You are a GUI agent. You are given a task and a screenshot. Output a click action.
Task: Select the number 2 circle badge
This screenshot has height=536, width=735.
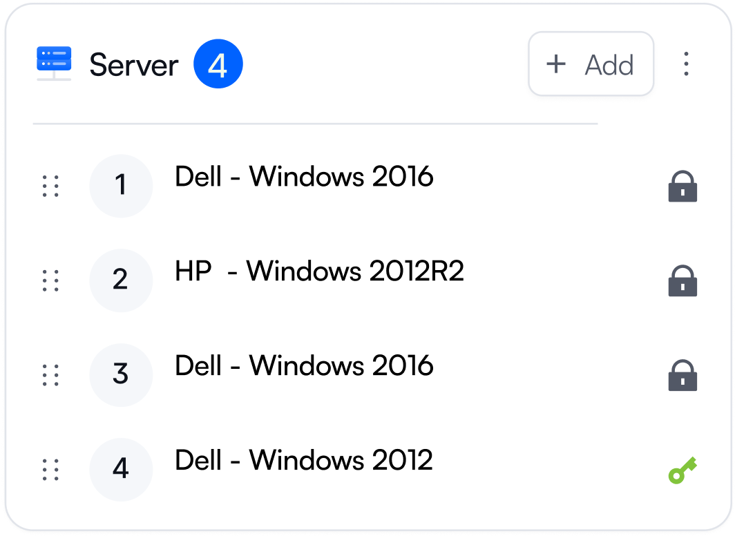[121, 280]
